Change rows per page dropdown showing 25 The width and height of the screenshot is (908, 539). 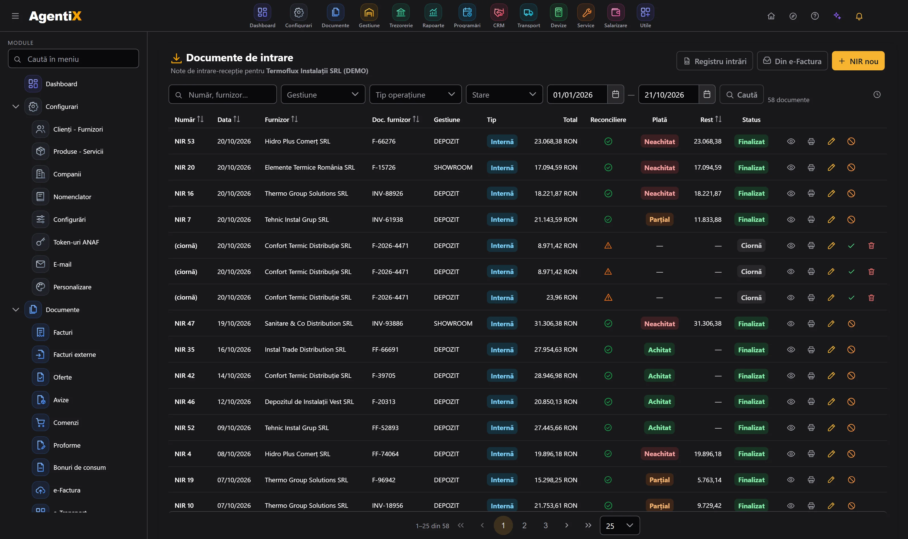(620, 525)
